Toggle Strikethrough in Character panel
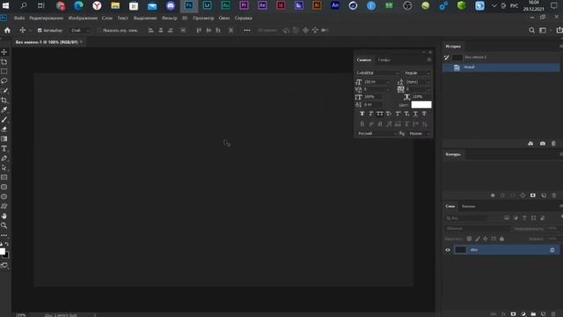This screenshot has height=317, width=563. [x=424, y=114]
